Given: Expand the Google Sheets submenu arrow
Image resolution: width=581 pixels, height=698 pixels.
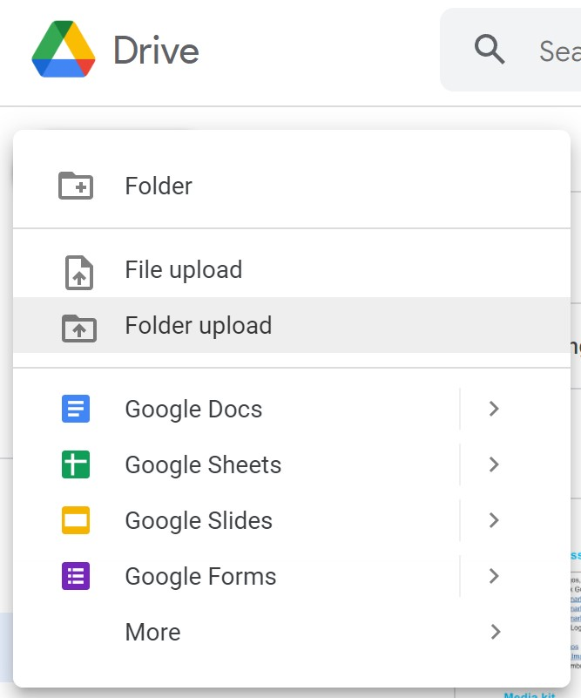Looking at the screenshot, I should [494, 464].
